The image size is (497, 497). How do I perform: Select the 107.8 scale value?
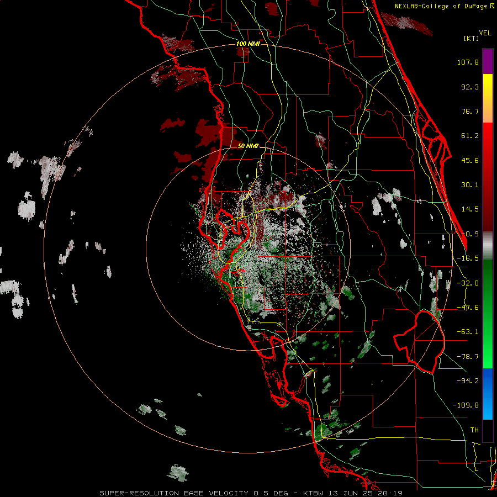click(468, 62)
